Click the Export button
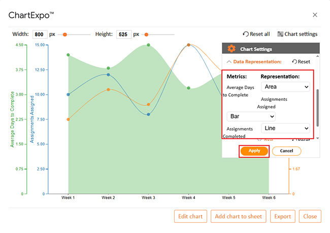 (282, 216)
